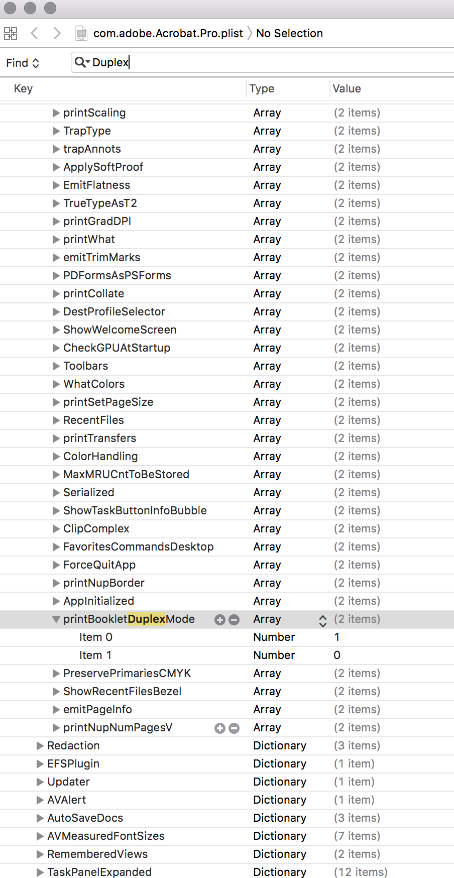Remove item with minus on printBookletDuplexMode row
Screen dimensions: 454x878
(234, 620)
